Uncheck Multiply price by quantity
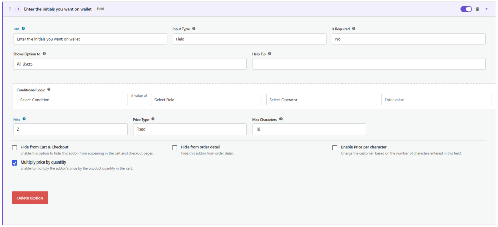The image size is (498, 227). point(15,163)
